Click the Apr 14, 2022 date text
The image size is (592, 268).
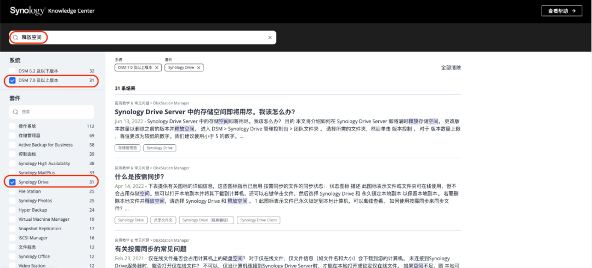[x=129, y=186]
